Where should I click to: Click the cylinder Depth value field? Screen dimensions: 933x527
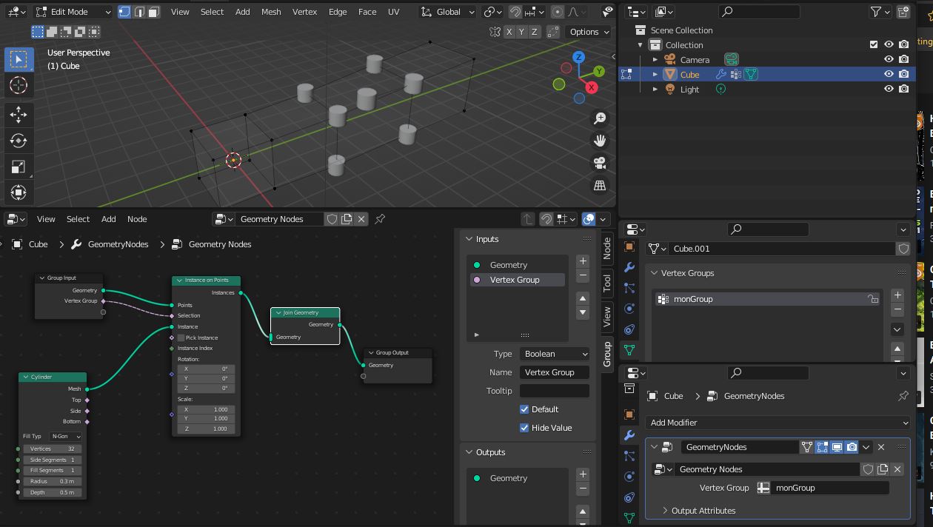tap(52, 492)
